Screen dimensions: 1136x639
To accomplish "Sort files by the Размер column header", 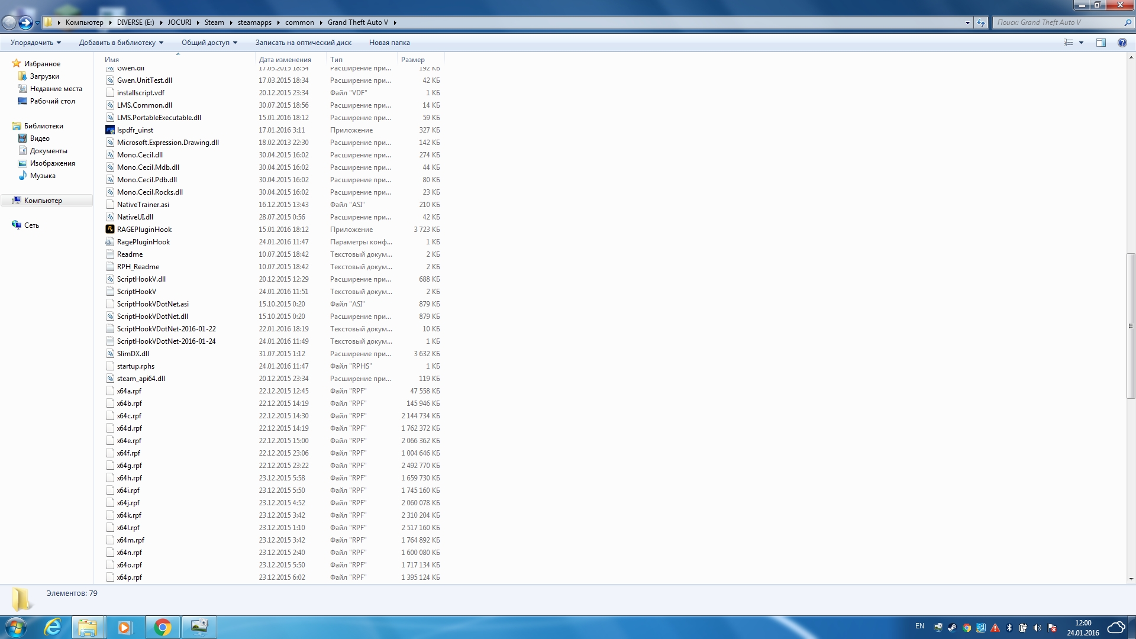I will 413,60.
